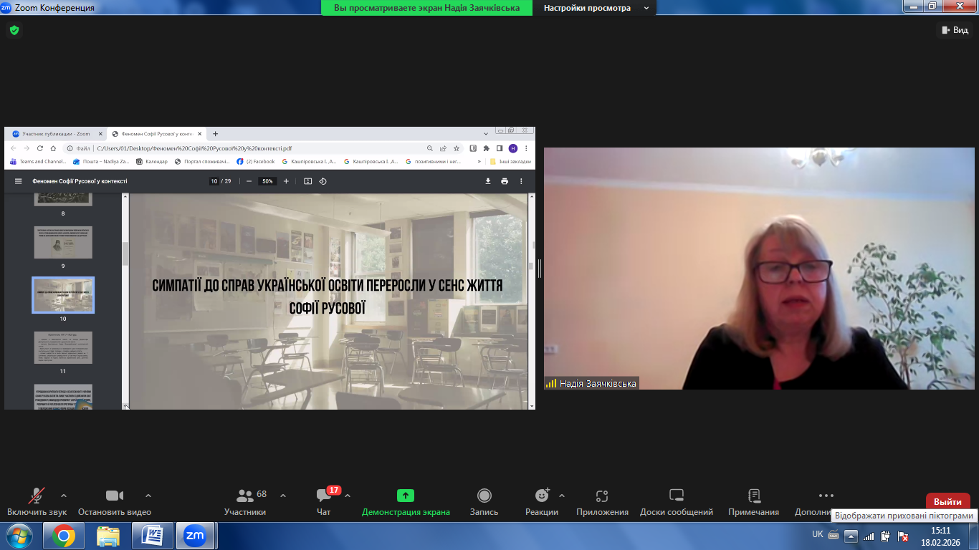Viewport: 979px width, 550px height.
Task: Click the green encryption shield icon
Action: click(14, 30)
